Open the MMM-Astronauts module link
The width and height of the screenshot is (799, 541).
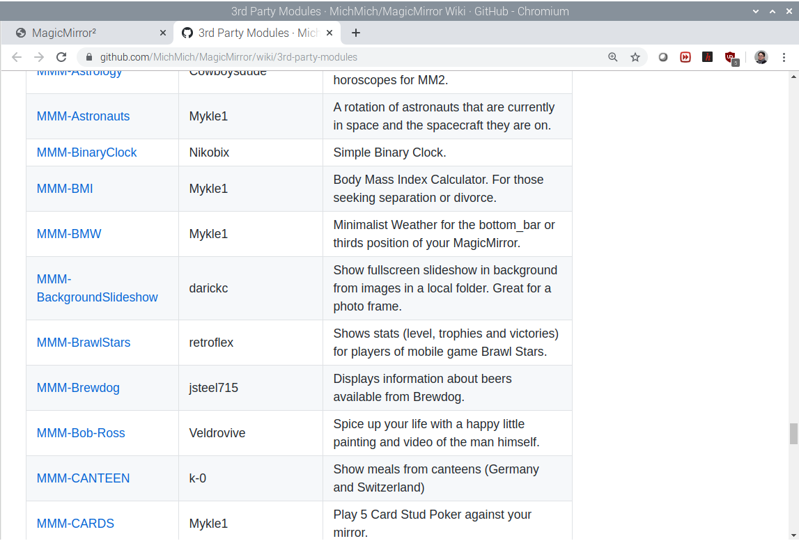83,116
